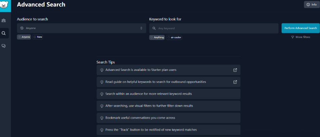This screenshot has height=137, width=320.
Task: Select the New audience chip
Action: click(38, 37)
